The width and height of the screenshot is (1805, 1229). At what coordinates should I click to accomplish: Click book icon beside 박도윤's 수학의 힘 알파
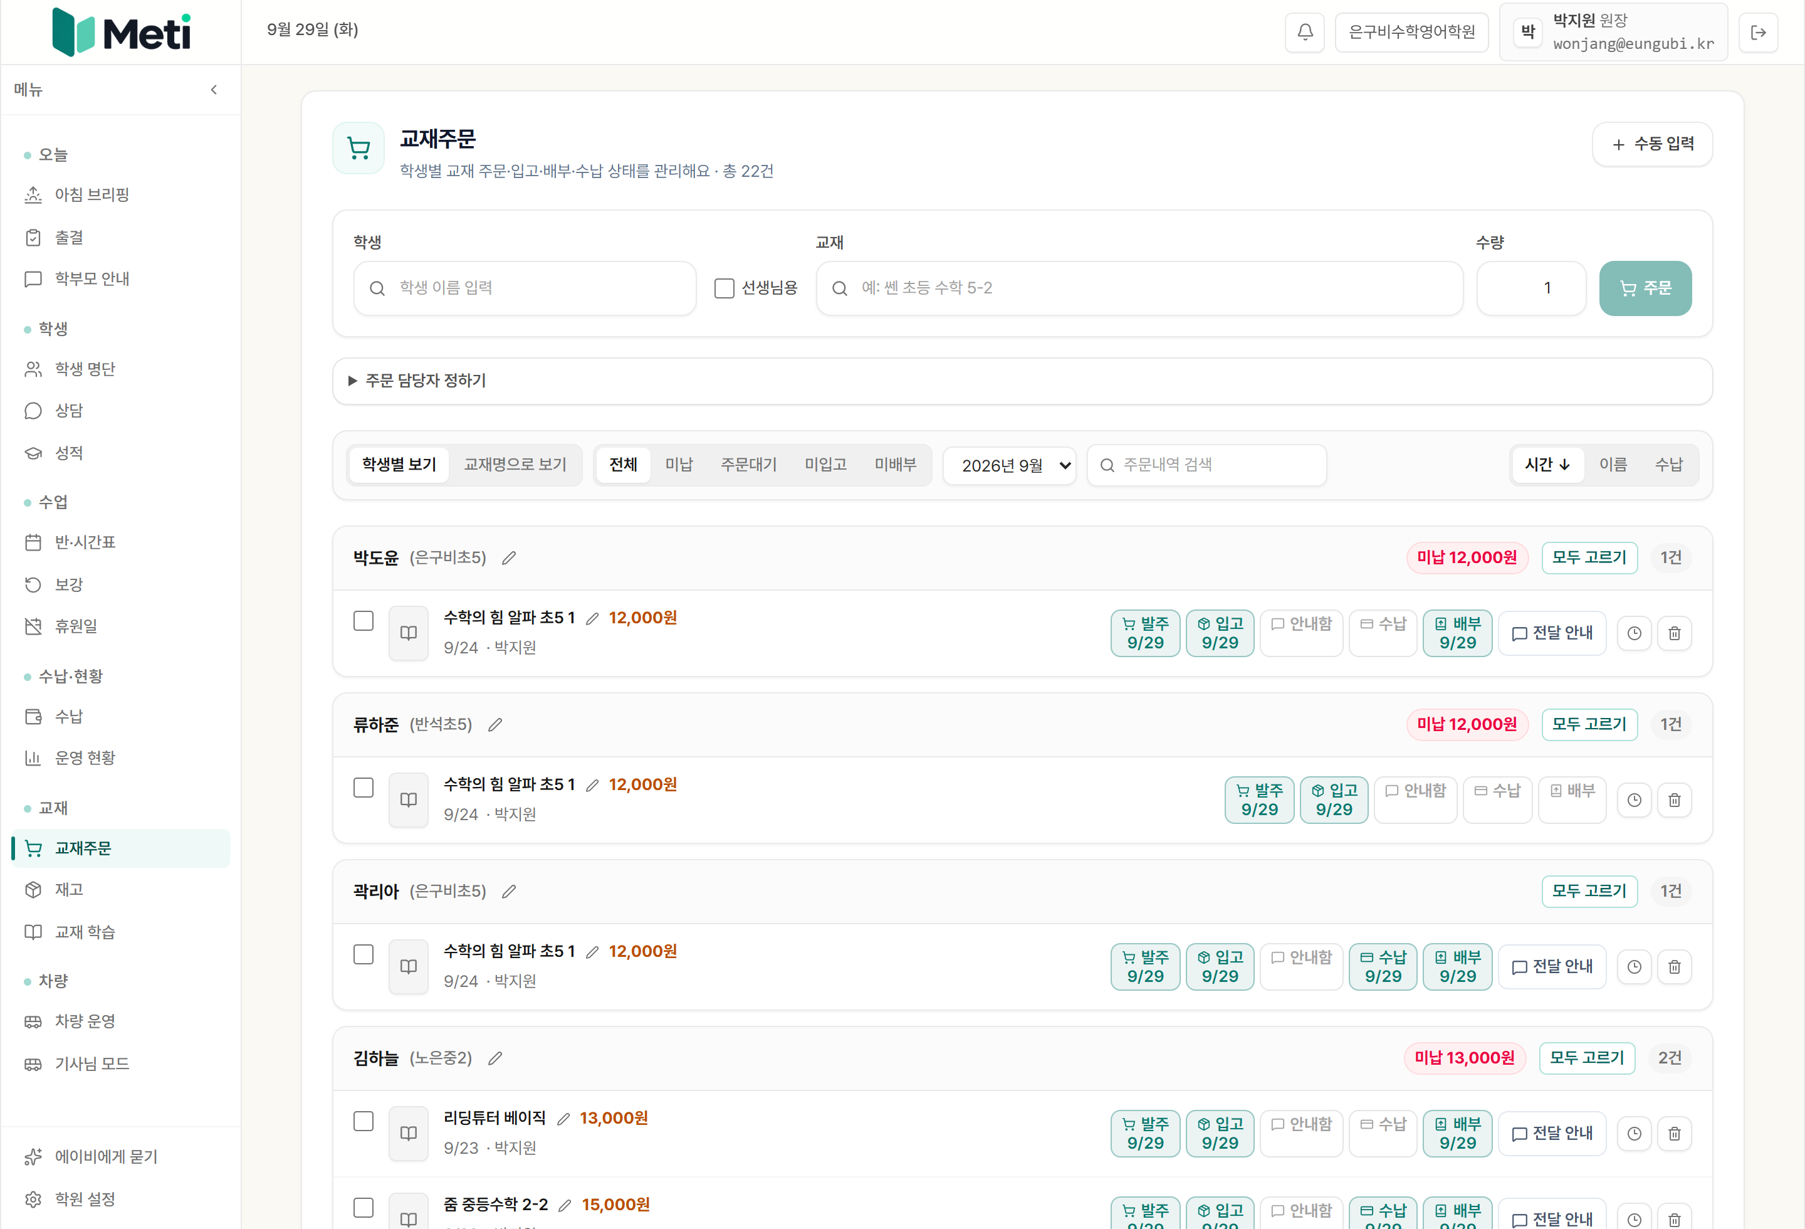click(x=409, y=633)
